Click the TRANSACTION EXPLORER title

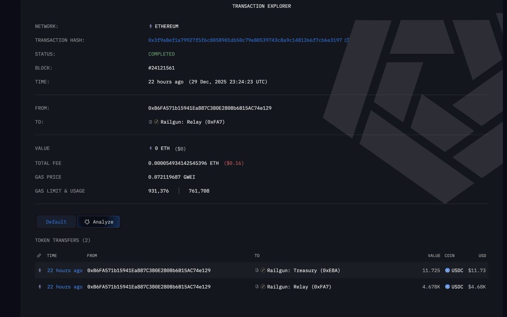pos(262,6)
